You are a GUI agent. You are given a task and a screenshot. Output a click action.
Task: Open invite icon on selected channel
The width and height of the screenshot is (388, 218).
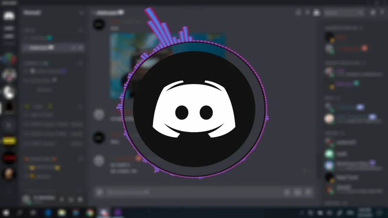click(73, 48)
